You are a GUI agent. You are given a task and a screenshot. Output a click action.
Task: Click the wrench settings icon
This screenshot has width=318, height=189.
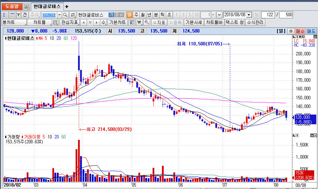tap(146, 22)
